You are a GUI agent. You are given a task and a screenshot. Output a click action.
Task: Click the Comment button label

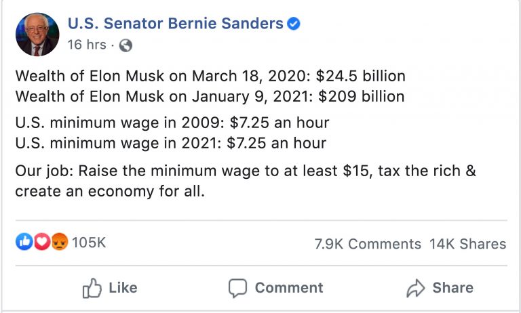pos(289,288)
